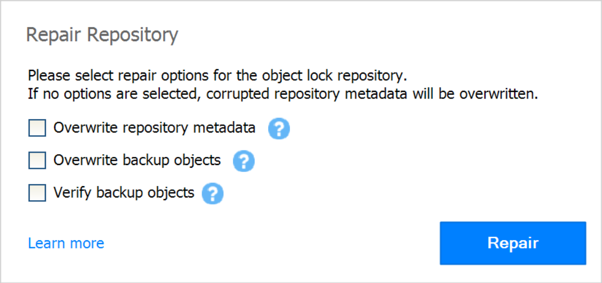
Task: Click the 'Please select repair options' instruction line
Action: [x=217, y=76]
